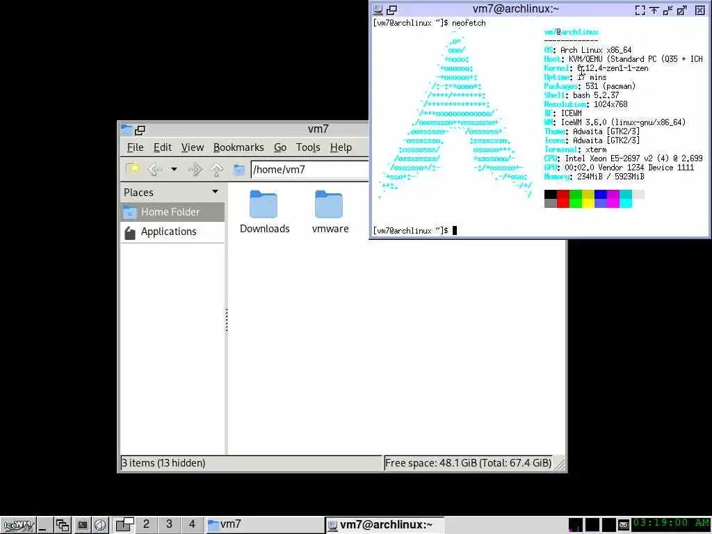Switch to workspace 2

tap(146, 525)
